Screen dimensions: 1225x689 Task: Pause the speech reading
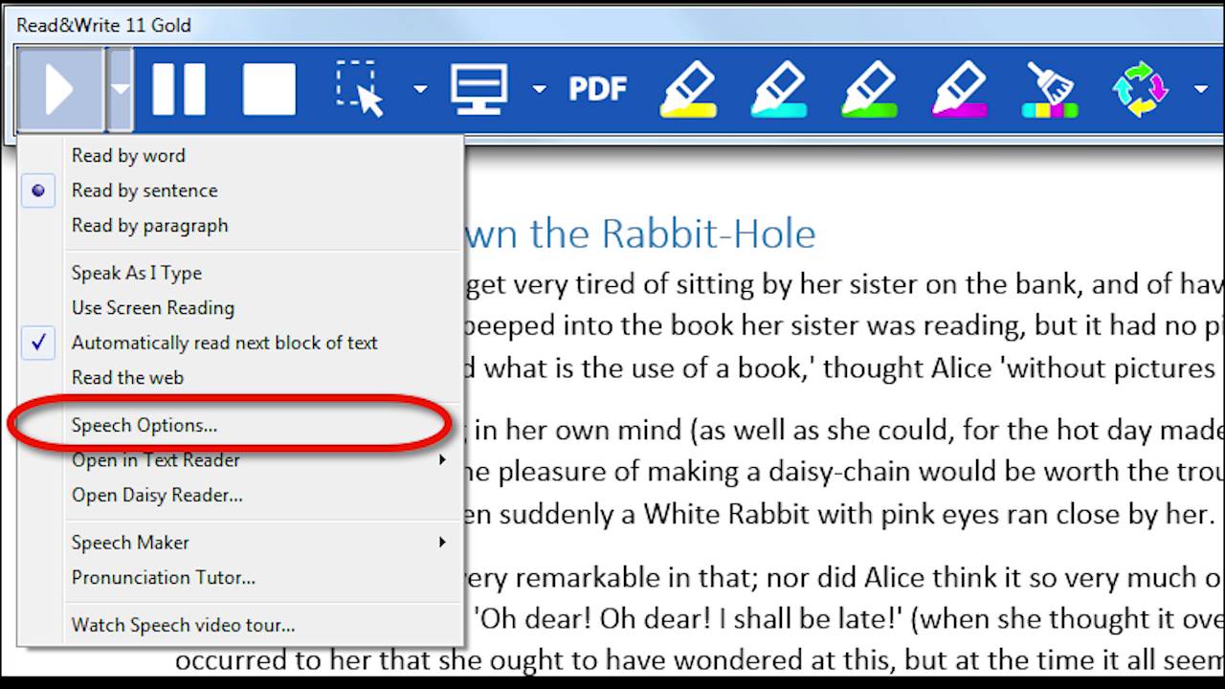pos(179,89)
